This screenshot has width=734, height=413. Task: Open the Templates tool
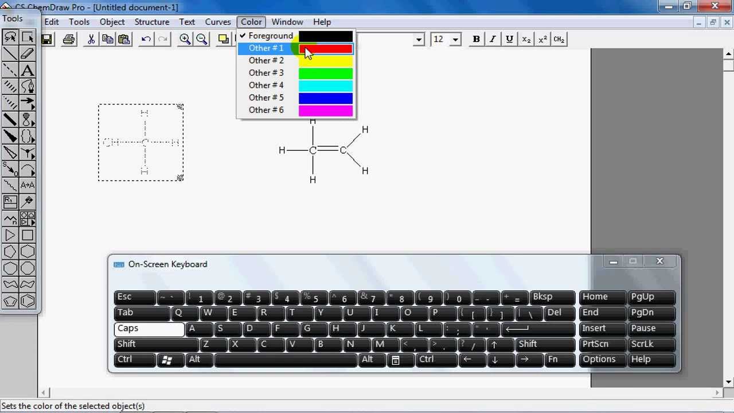point(27,219)
